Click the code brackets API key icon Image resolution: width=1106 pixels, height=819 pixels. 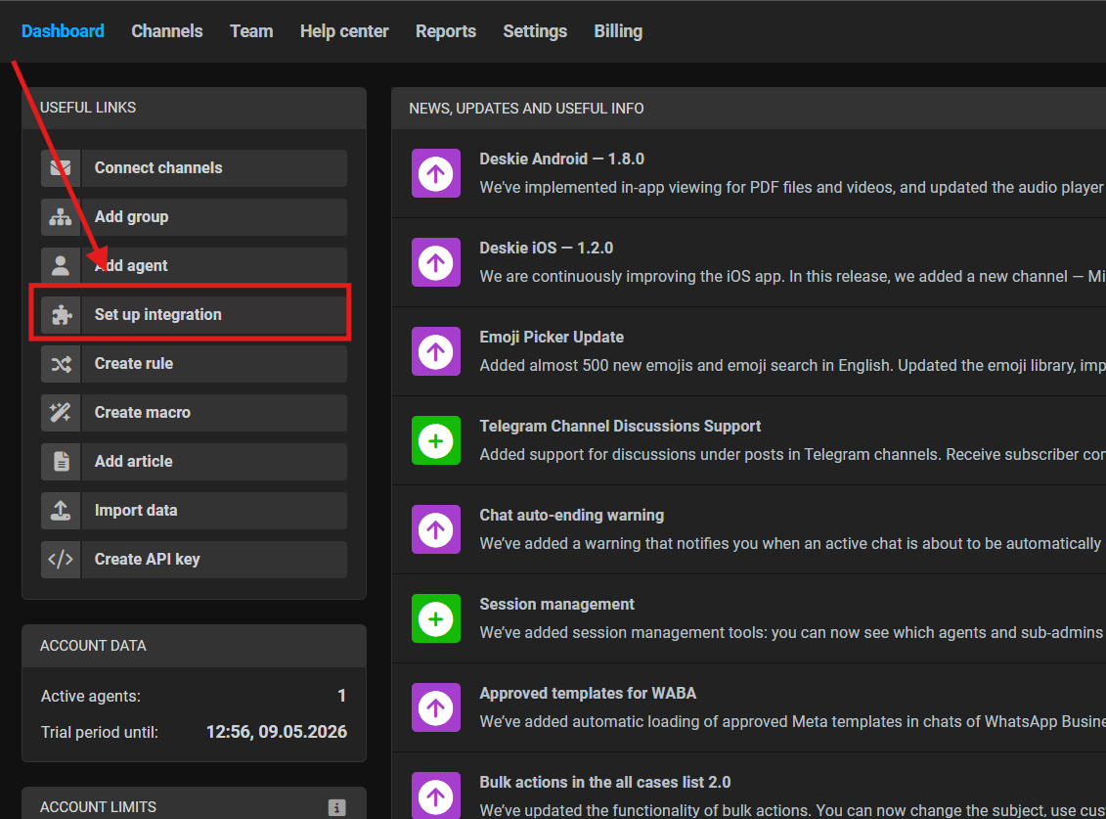tap(61, 560)
